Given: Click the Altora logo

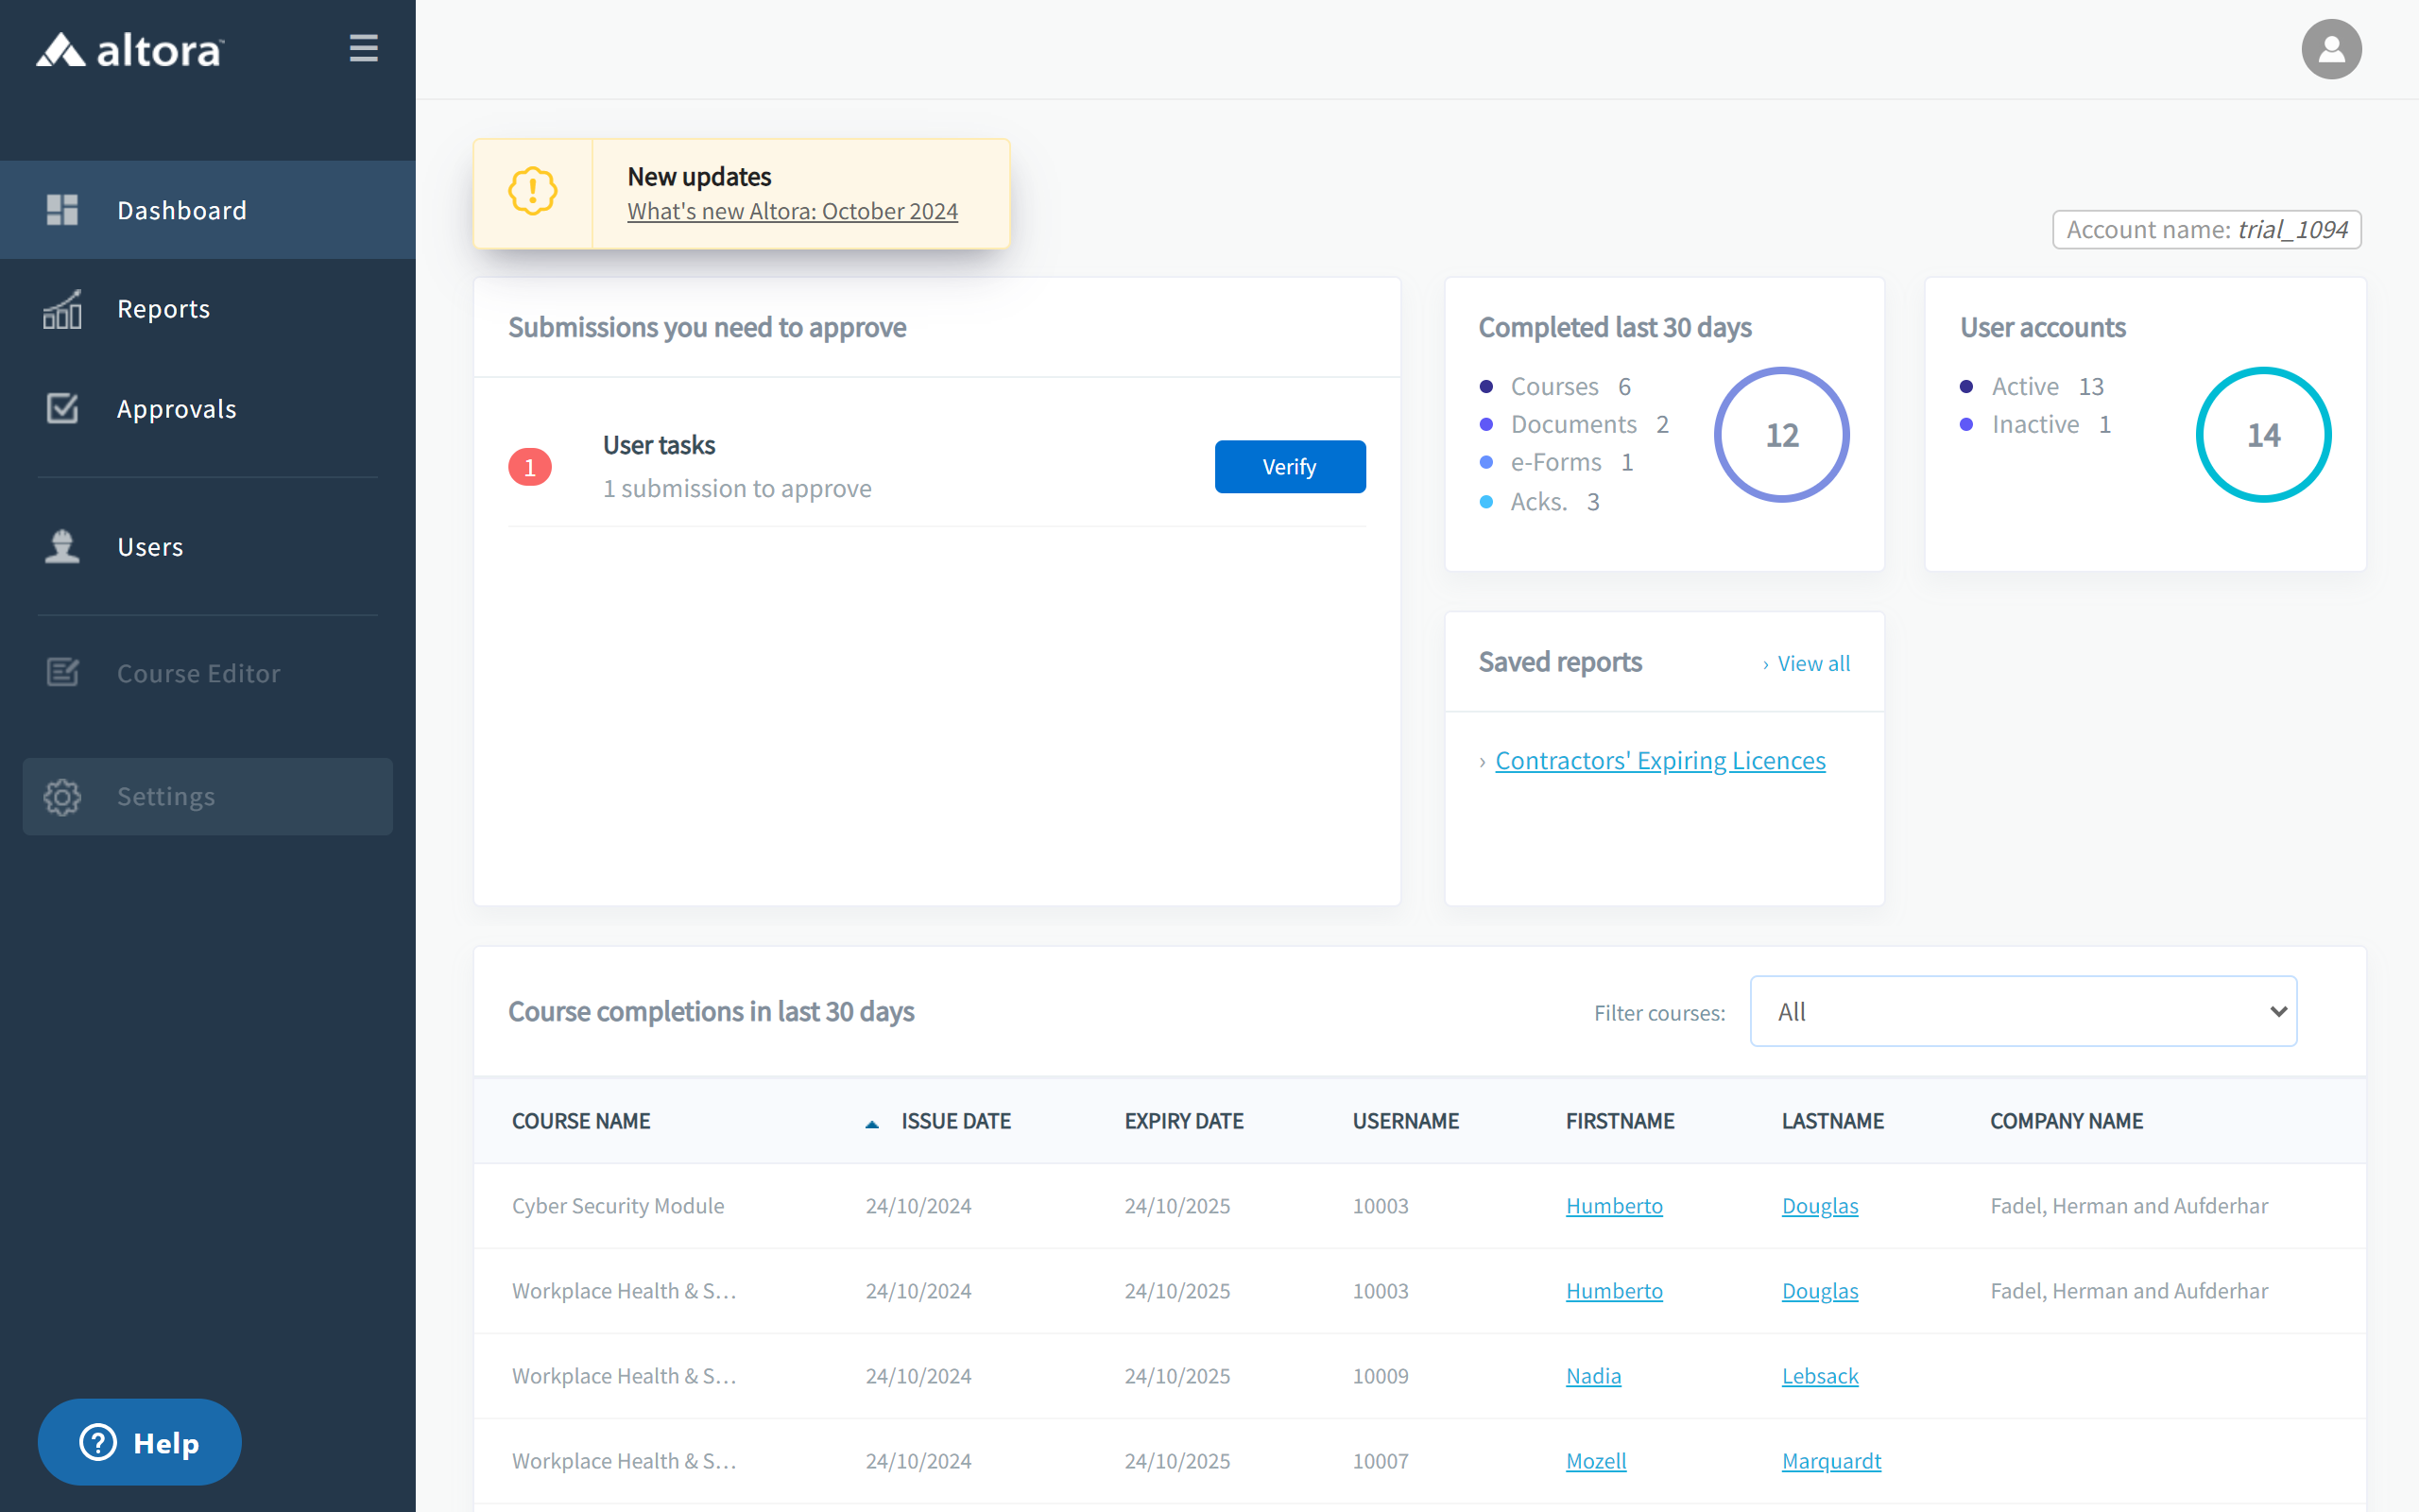Looking at the screenshot, I should 130,49.
